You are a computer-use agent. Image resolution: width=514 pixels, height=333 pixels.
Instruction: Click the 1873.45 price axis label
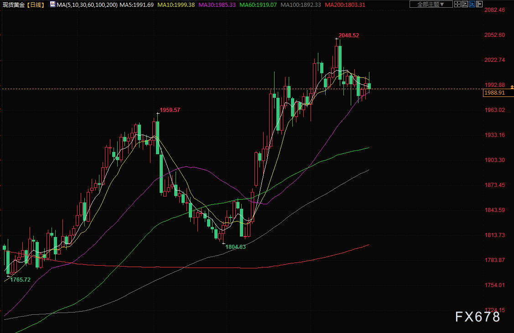[495, 185]
